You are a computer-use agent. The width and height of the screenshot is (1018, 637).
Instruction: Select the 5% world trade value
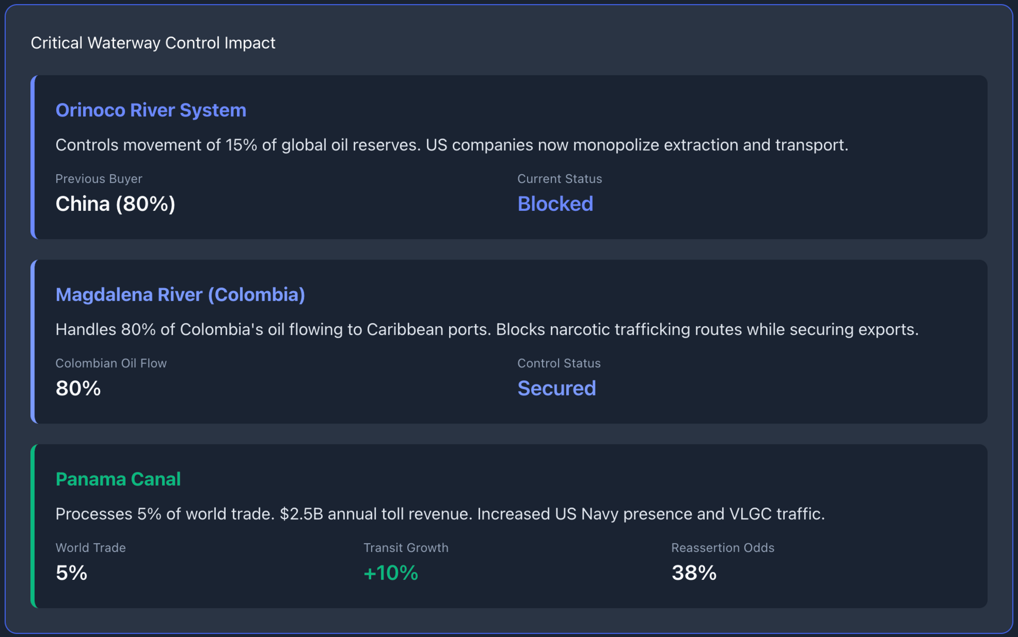[71, 572]
